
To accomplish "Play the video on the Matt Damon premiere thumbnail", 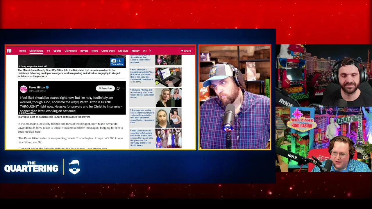I will (159, 144).
